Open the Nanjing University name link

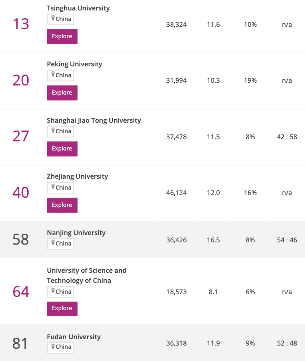(x=76, y=233)
